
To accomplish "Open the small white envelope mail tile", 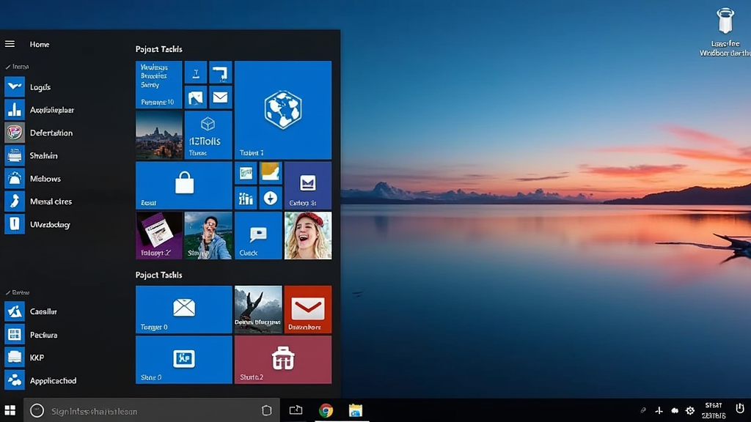I will click(x=220, y=97).
